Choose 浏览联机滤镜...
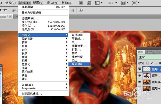Image resolution: width=161 pixels, height=104 pixels. pos(43,94)
